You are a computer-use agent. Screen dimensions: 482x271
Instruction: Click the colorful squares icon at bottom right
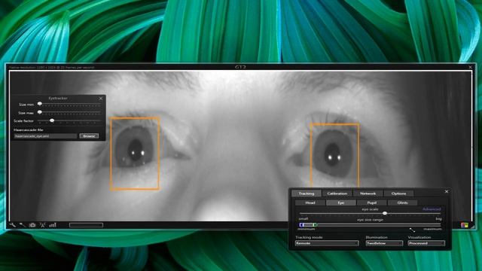(464, 225)
